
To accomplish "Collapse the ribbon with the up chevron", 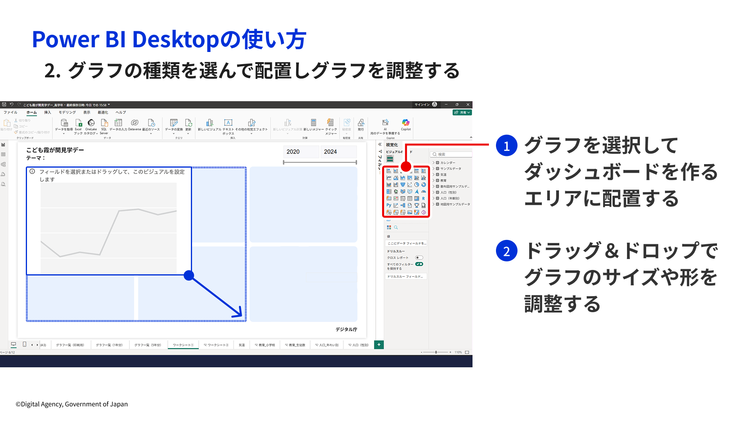I will click(471, 137).
